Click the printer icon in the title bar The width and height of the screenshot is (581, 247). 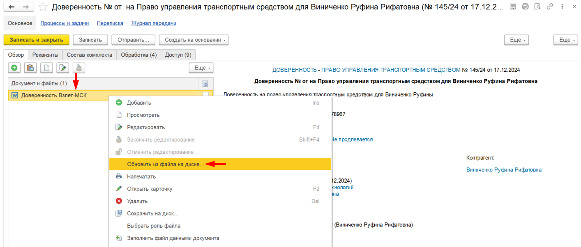coord(525,7)
